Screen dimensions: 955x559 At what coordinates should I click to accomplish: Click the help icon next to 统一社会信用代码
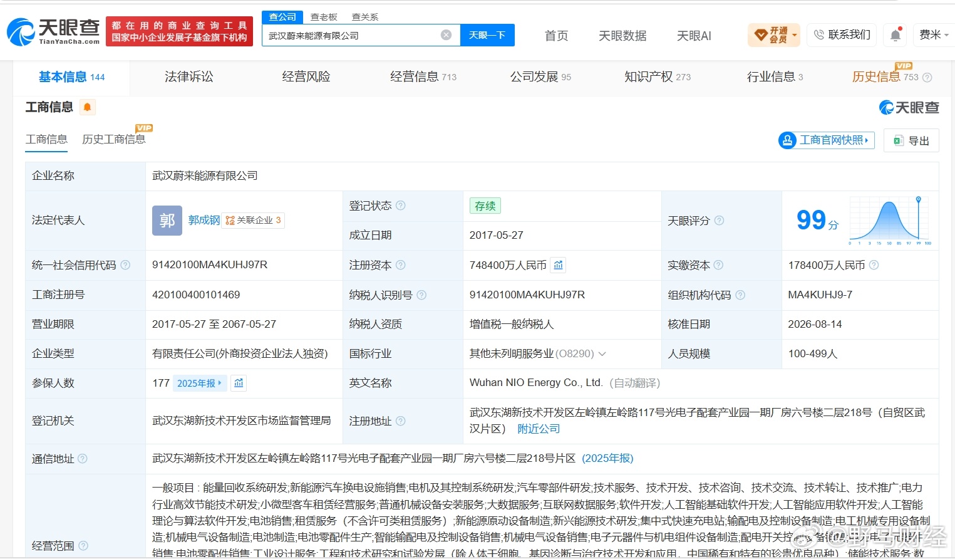tap(125, 265)
